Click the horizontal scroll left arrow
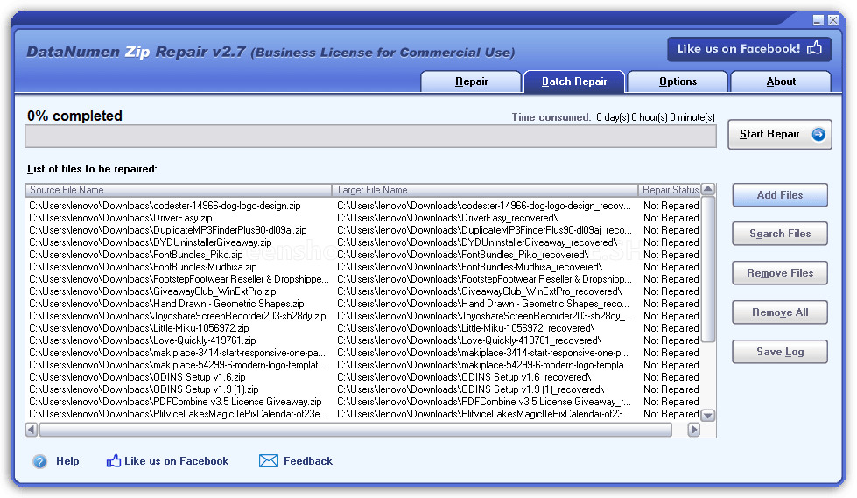Image resolution: width=857 pixels, height=498 pixels. coord(32,430)
